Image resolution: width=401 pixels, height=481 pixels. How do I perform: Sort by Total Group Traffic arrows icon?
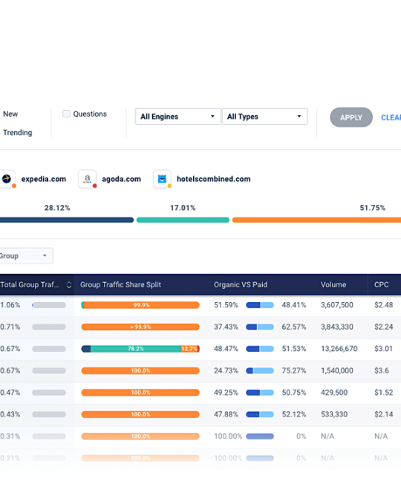click(69, 285)
